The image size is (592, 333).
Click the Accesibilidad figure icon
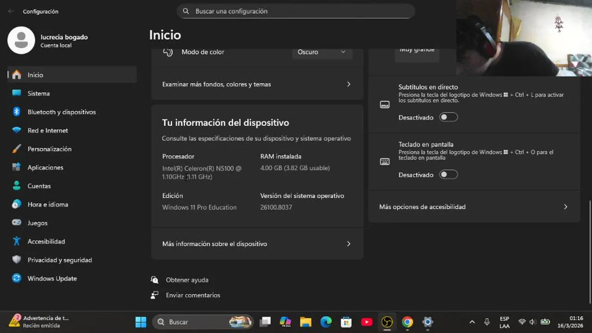click(17, 241)
